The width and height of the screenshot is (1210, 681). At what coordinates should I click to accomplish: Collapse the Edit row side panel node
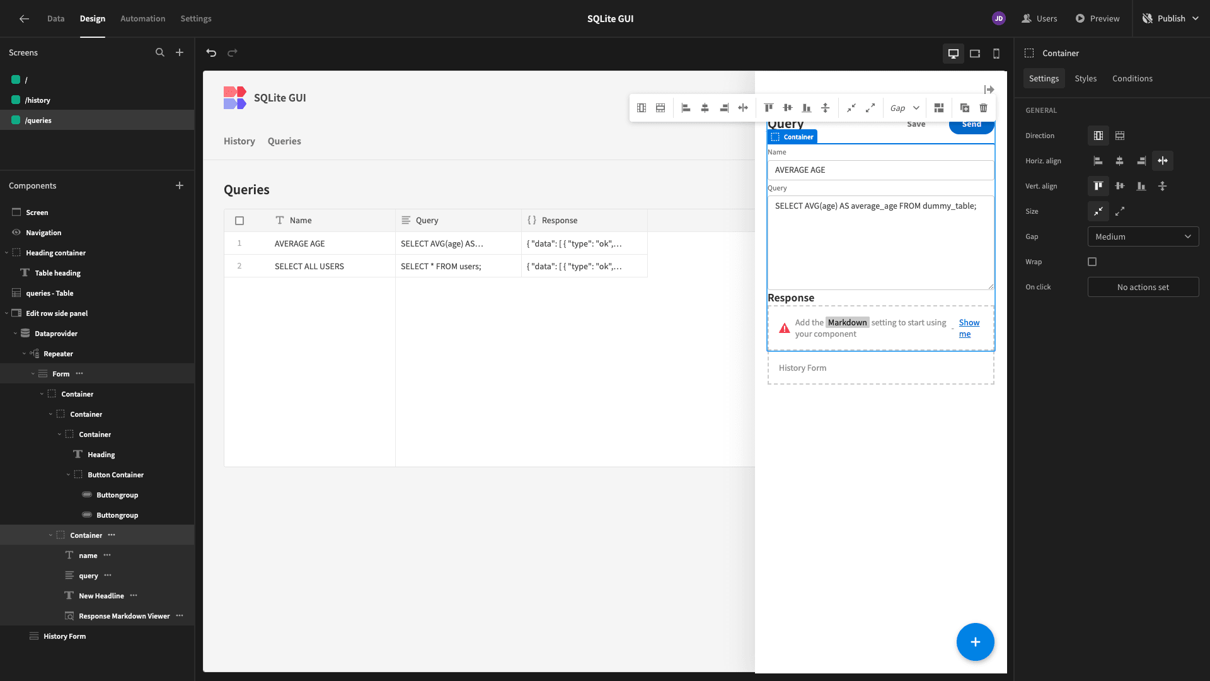(x=6, y=313)
